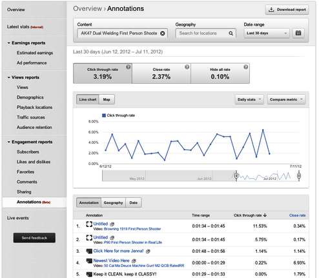This screenshot has height=278, width=319.
Task: Click link icon next to Click Here for more Jenna!
Action: 148,251
